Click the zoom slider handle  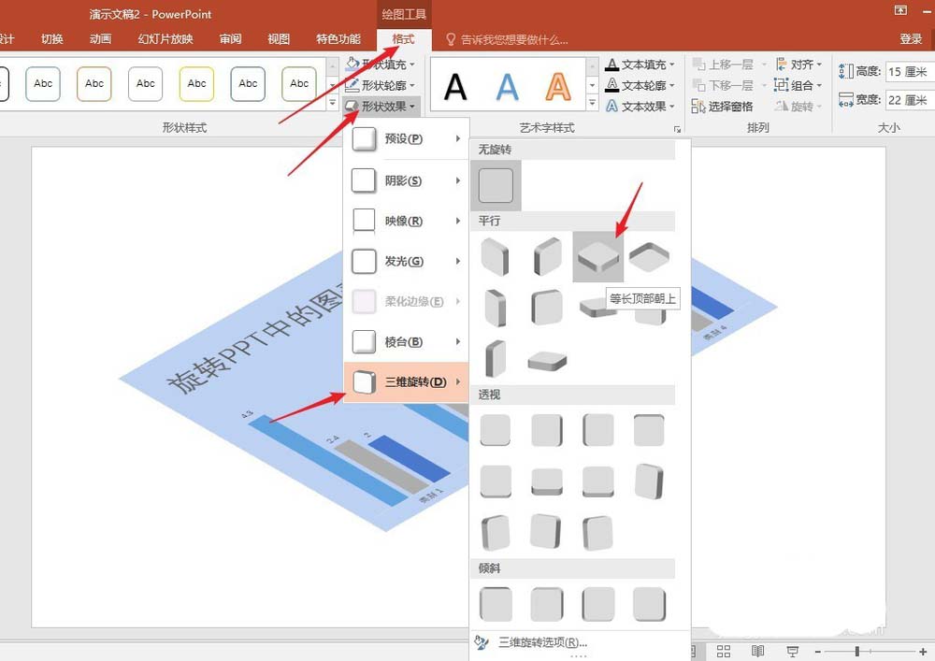point(856,651)
